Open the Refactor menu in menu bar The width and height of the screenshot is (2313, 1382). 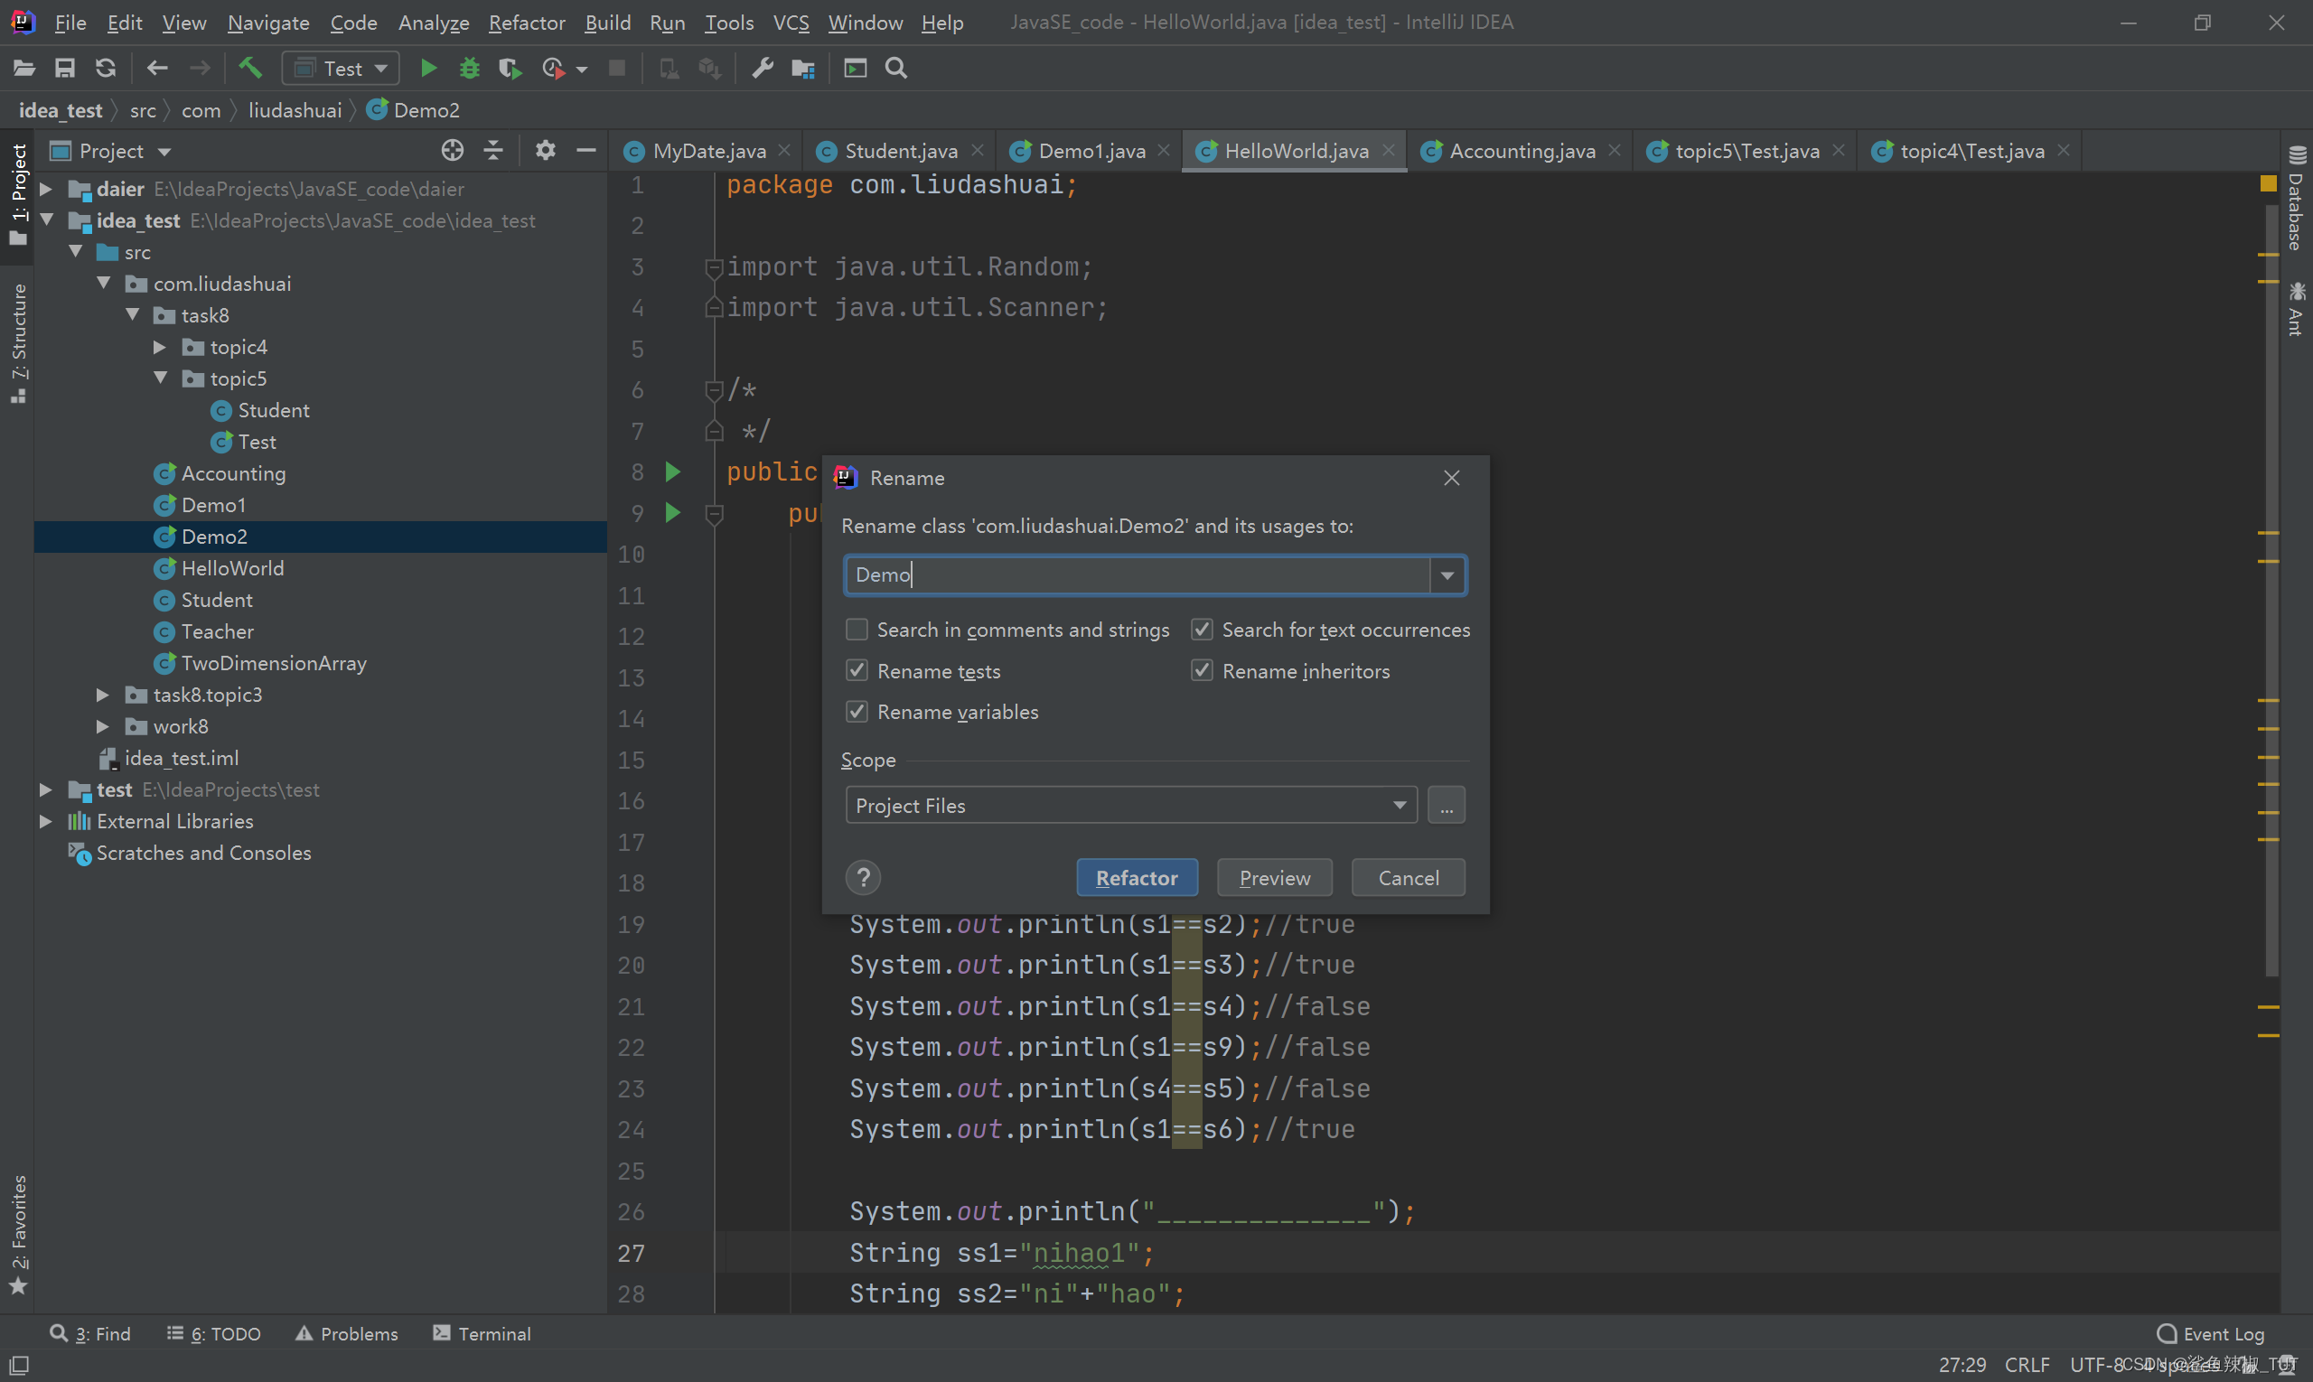527,22
